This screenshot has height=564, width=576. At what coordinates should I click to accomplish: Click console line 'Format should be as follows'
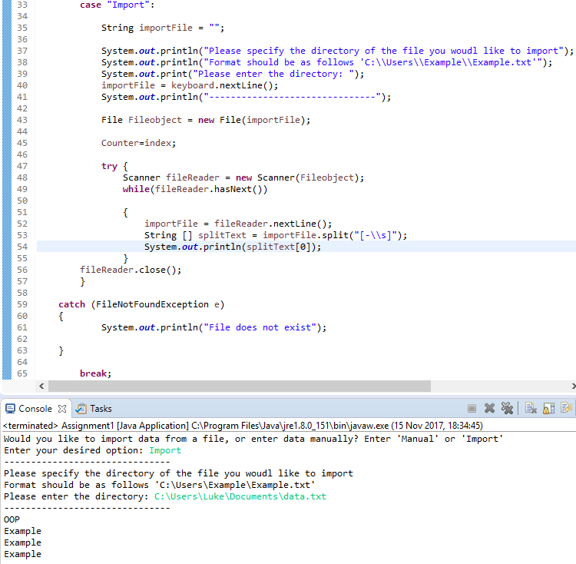pos(160,485)
